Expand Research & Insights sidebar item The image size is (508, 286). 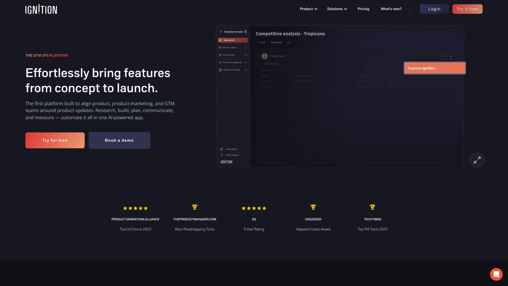(x=233, y=70)
